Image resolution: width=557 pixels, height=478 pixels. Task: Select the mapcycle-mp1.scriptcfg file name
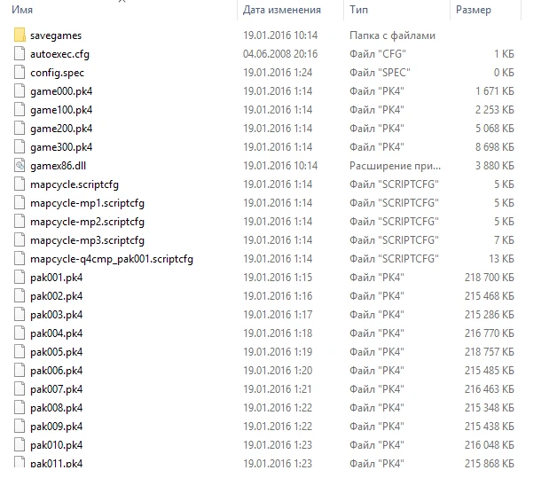(87, 203)
